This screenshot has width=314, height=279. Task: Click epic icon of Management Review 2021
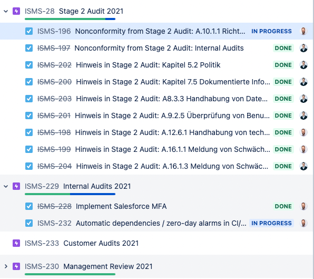[16, 266]
